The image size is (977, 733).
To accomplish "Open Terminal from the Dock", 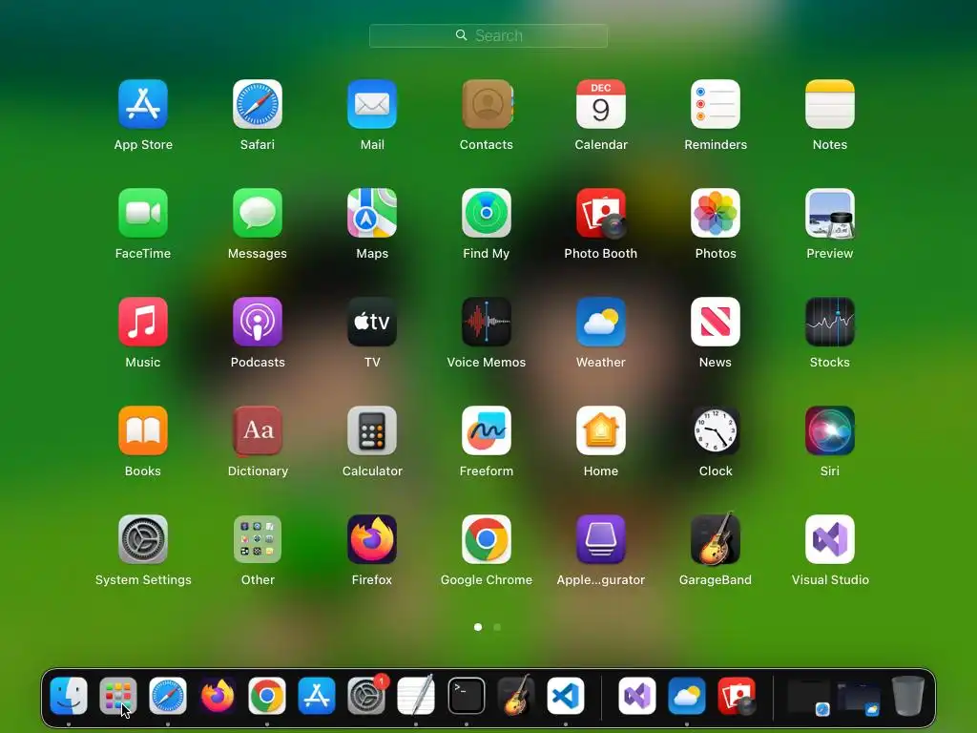I will click(x=466, y=696).
